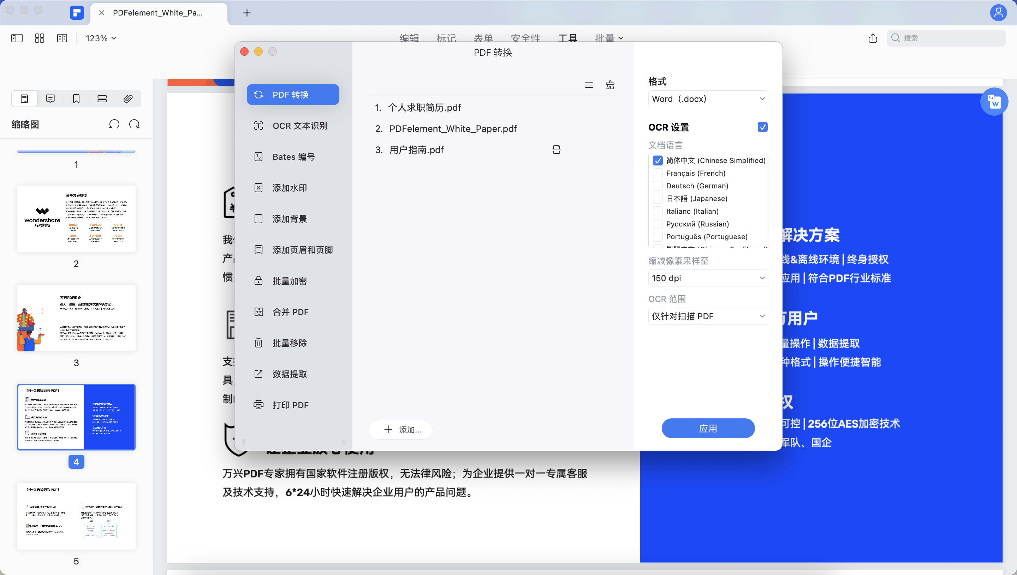Screen dimensions: 1017x575
Task: Open the bookmarks panel icon
Action: [x=76, y=99]
